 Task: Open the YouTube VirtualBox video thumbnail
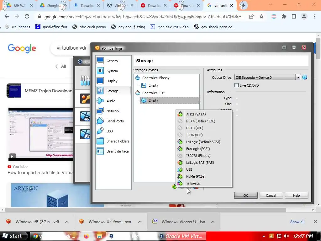[x=41, y=134]
